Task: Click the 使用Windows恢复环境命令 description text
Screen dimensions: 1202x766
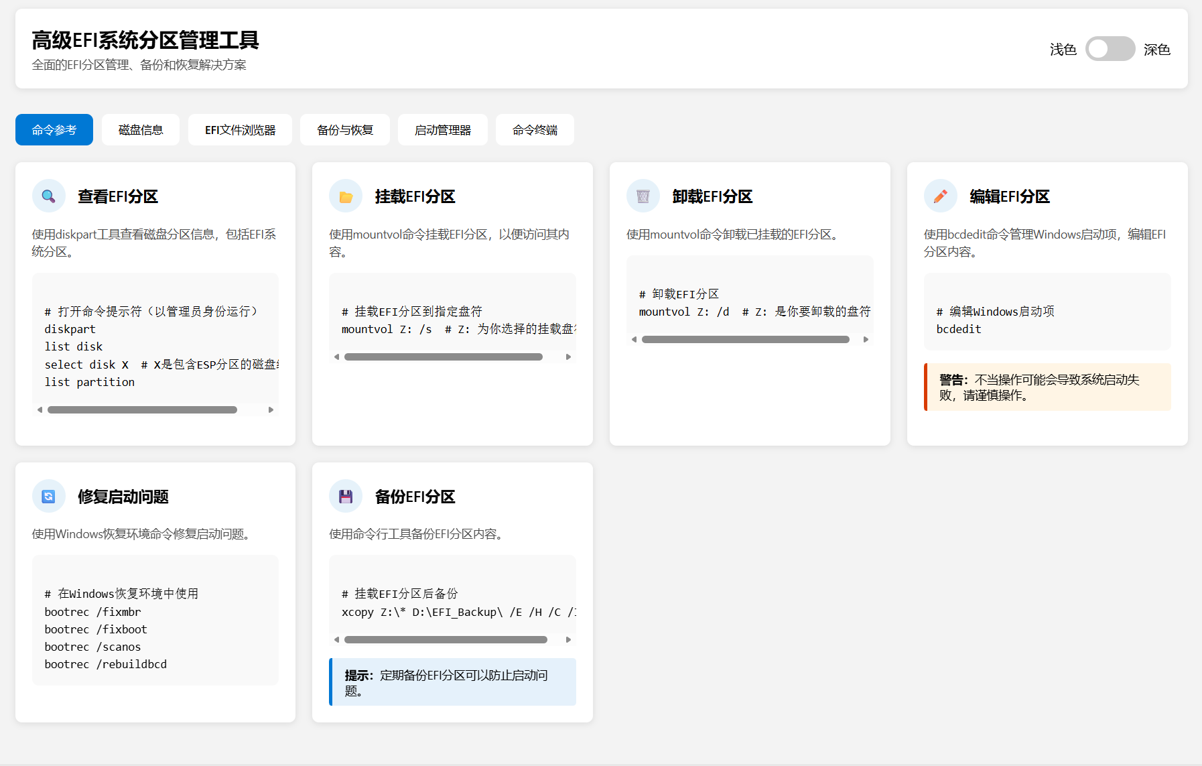Action: tap(141, 534)
